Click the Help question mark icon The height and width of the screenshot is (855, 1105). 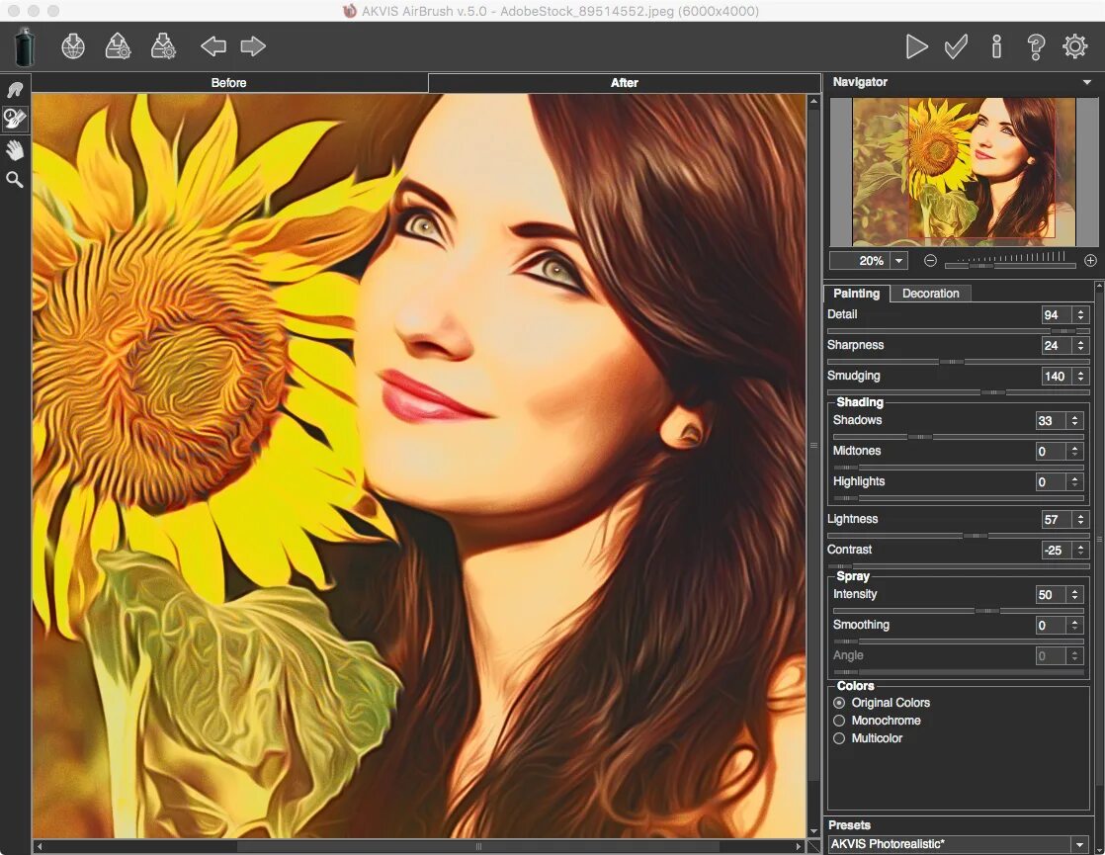tap(1036, 45)
